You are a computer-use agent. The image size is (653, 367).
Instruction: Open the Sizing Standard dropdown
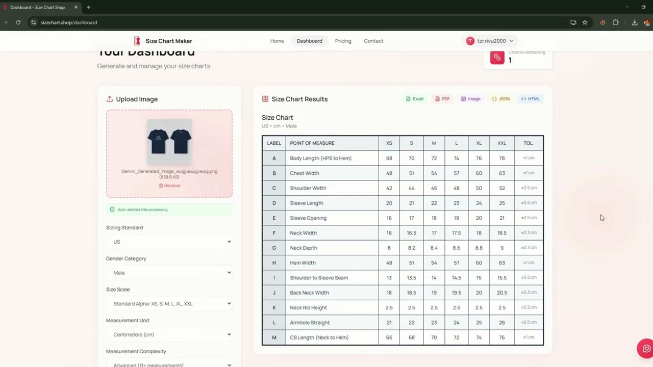point(169,242)
